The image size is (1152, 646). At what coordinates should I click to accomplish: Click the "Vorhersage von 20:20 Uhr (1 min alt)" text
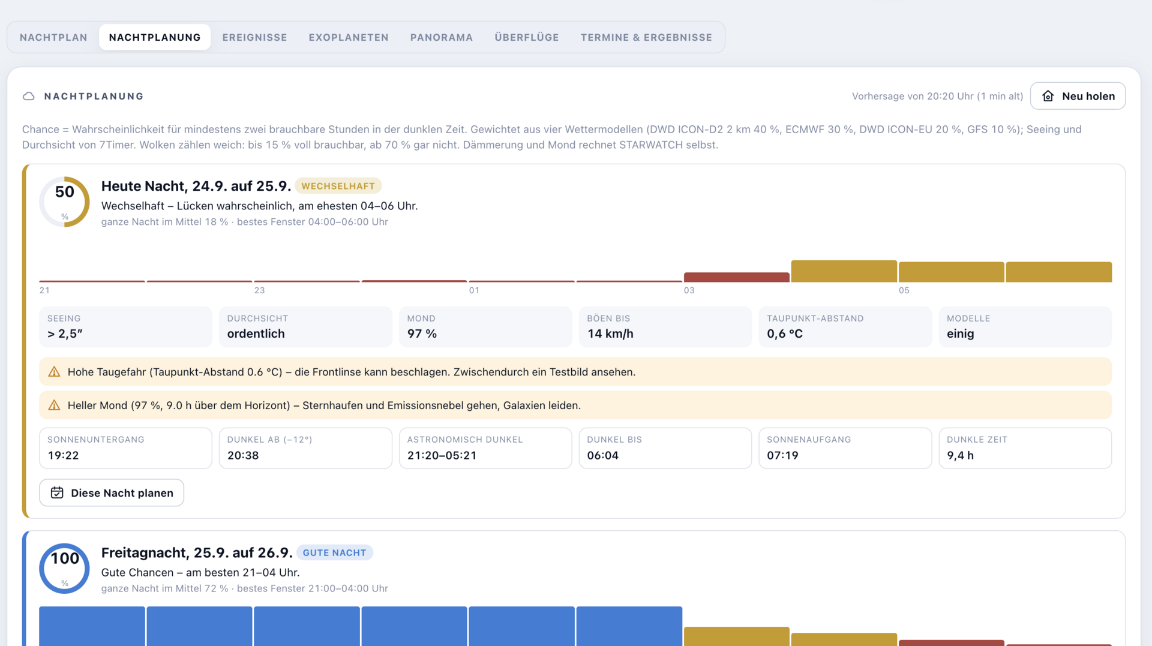coord(937,96)
